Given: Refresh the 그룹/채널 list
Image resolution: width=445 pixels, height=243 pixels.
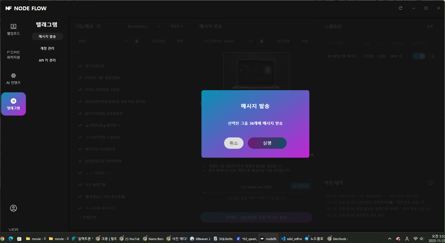Looking at the screenshot, I should click(x=99, y=26).
